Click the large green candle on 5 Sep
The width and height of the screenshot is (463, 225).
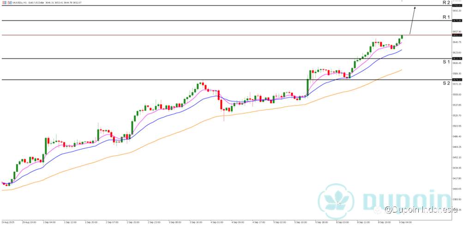(307, 87)
